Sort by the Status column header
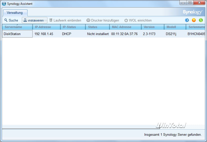The height and width of the screenshot is (142, 207). pyautogui.click(x=97, y=27)
